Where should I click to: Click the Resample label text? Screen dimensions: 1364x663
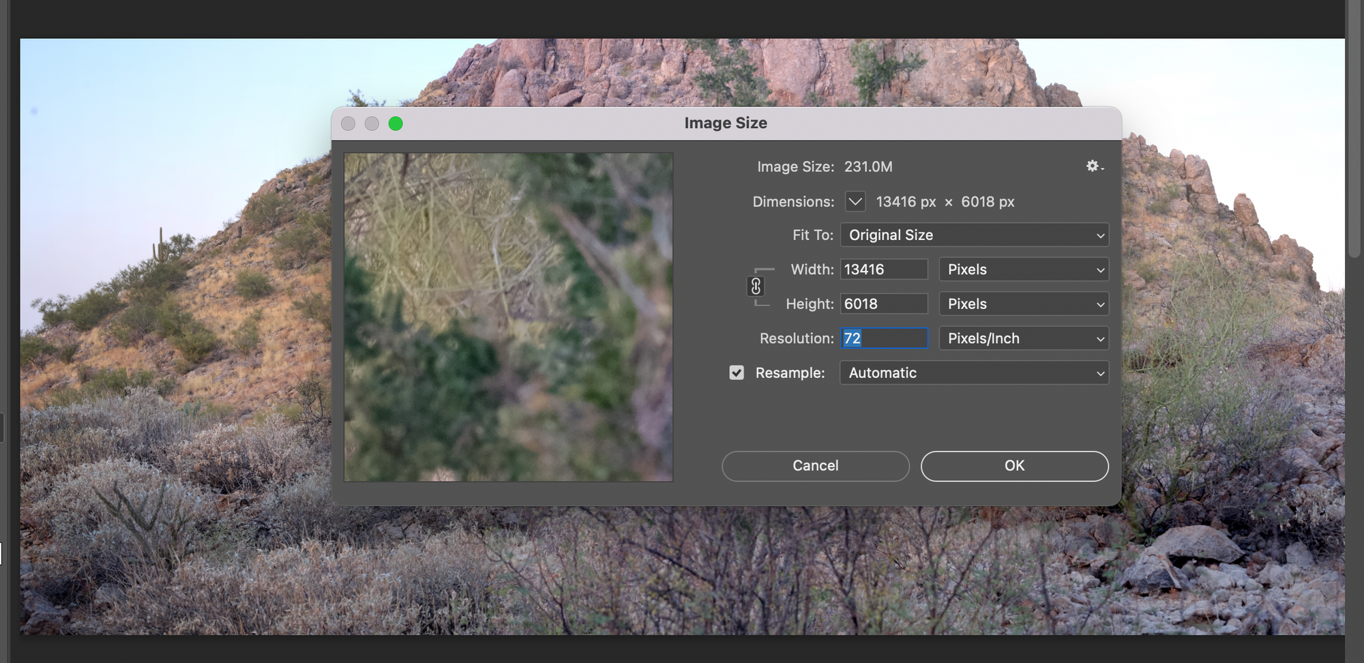(790, 373)
